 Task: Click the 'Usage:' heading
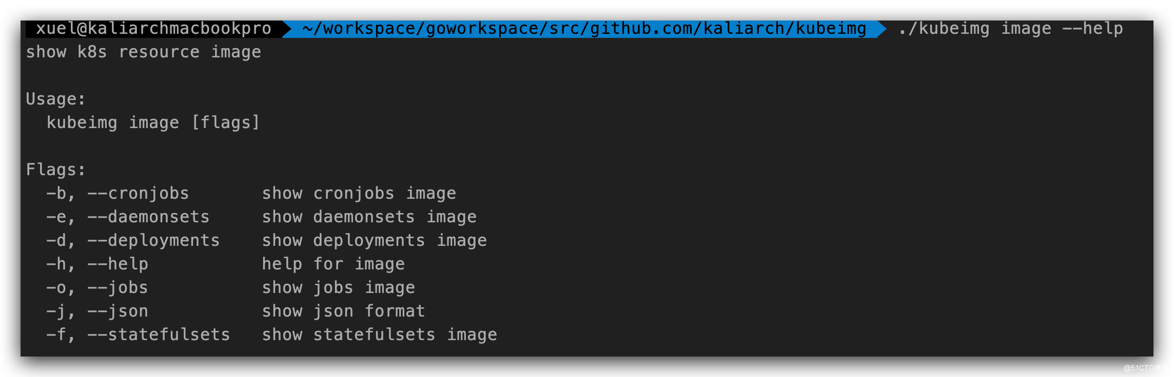point(55,99)
